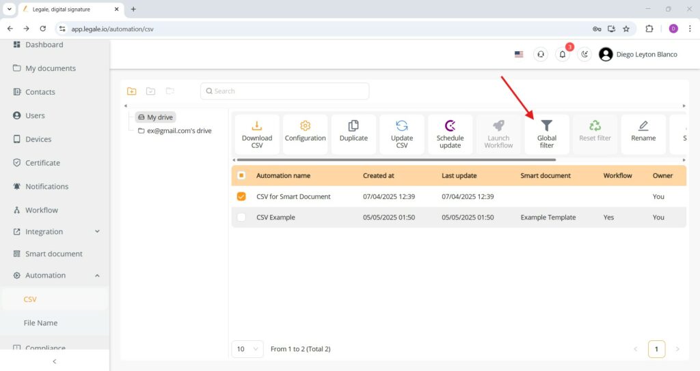The height and width of the screenshot is (371, 700).
Task: Click the new folder icon
Action: (x=131, y=91)
